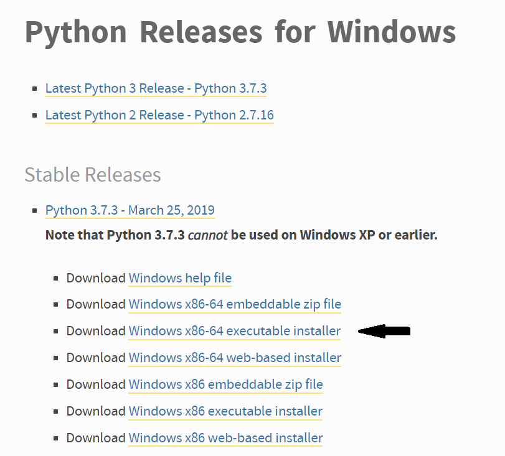Click the black arrow pointing at the installer
Viewport: 505px width, 456px height.
click(384, 332)
